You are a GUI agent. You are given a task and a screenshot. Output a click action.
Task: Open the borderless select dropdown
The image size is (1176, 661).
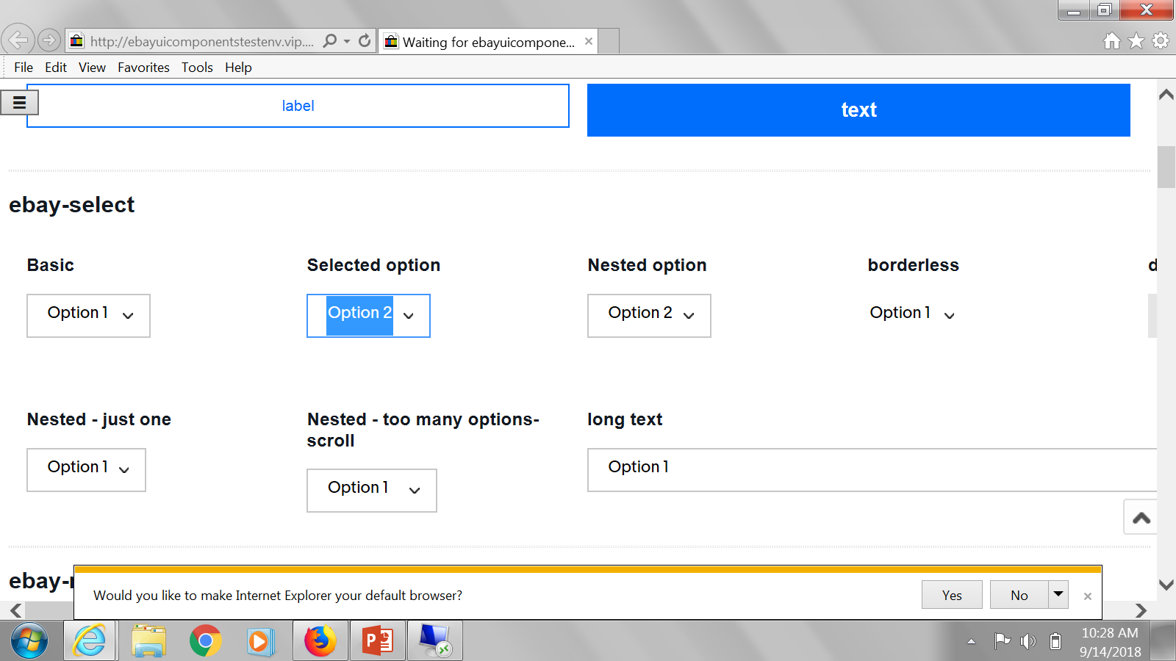911,313
